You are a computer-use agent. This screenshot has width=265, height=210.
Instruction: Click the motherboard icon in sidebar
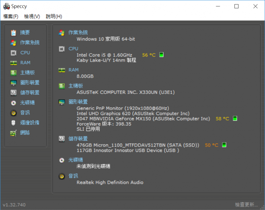pos(14,73)
